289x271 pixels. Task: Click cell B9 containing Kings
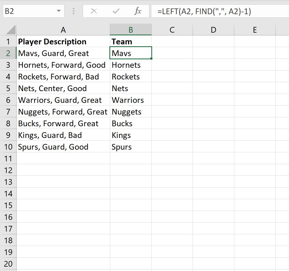click(x=131, y=135)
